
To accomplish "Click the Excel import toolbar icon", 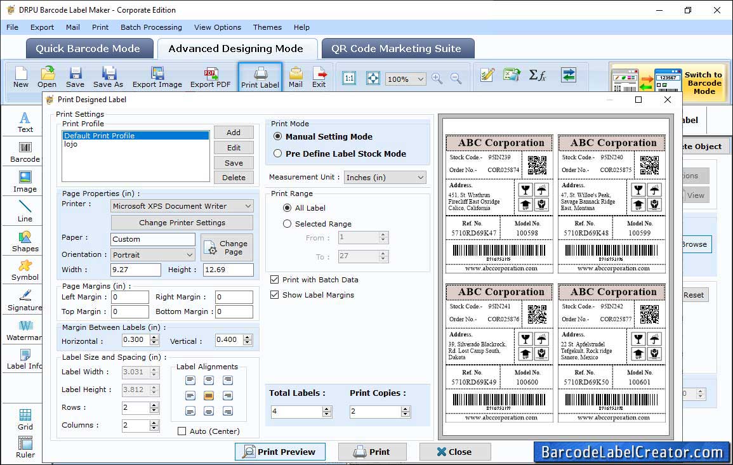I will point(512,75).
